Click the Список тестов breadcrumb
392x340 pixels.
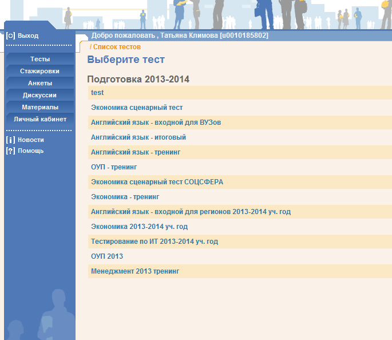(117, 47)
